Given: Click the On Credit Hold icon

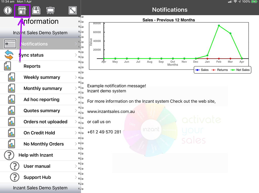Looking at the screenshot, I should click(x=11, y=133).
